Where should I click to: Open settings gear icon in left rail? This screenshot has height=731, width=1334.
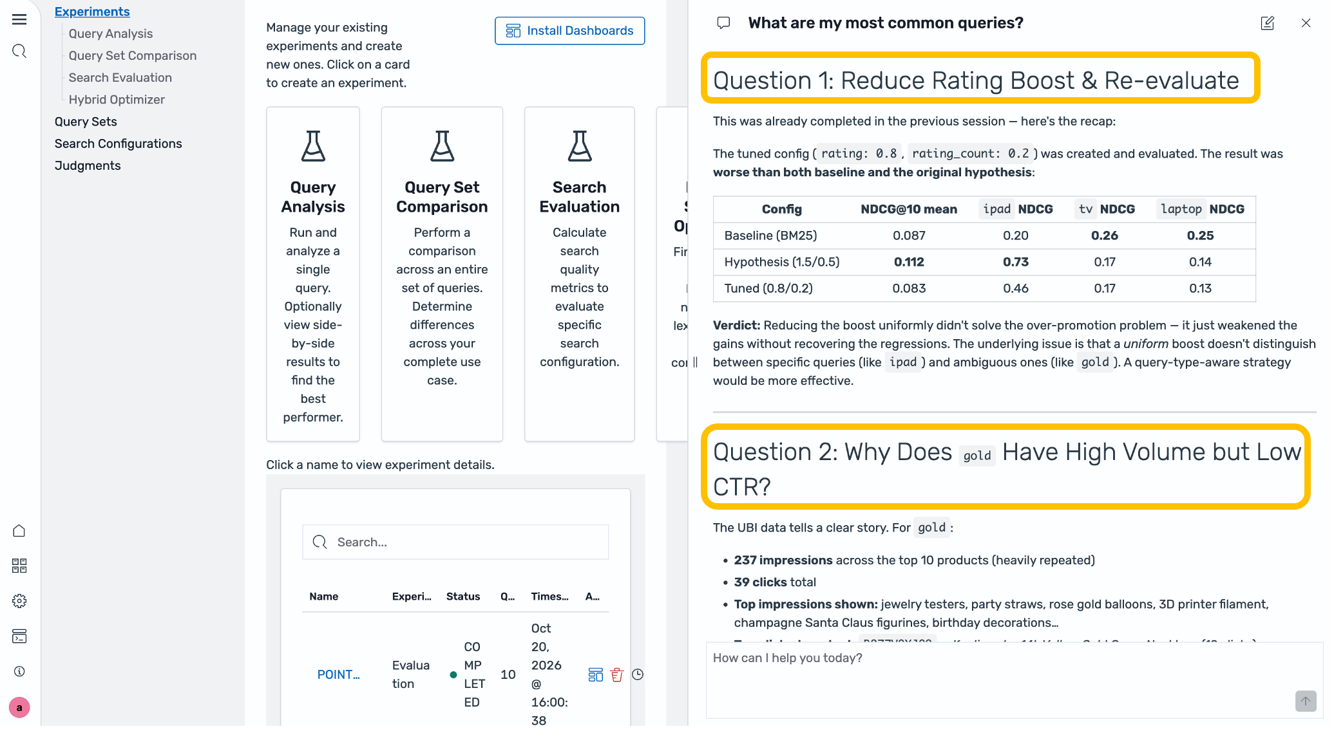19,601
